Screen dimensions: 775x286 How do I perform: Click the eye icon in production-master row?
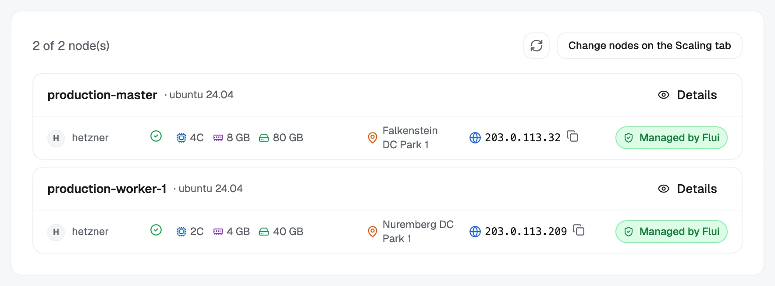pos(664,95)
